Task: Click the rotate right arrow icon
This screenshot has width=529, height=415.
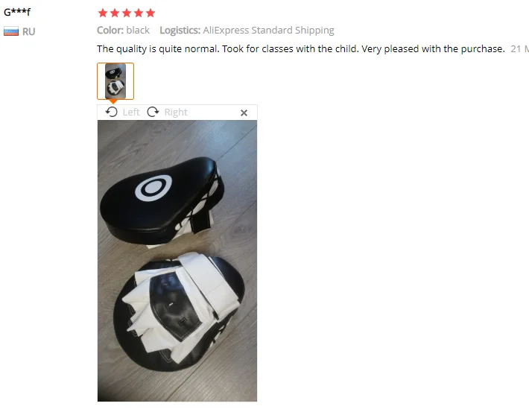Action: (x=153, y=112)
